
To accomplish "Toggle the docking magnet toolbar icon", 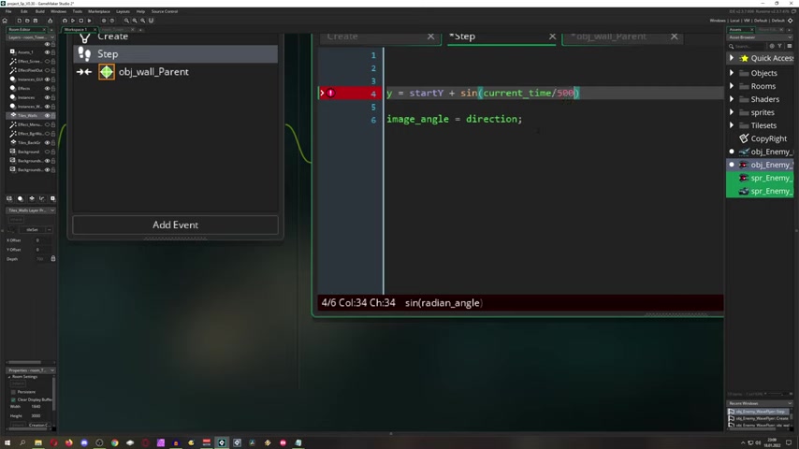I will pos(152,21).
